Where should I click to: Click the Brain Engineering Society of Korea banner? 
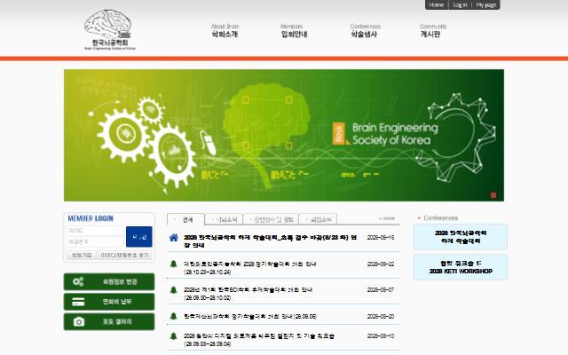pyautogui.click(x=284, y=135)
